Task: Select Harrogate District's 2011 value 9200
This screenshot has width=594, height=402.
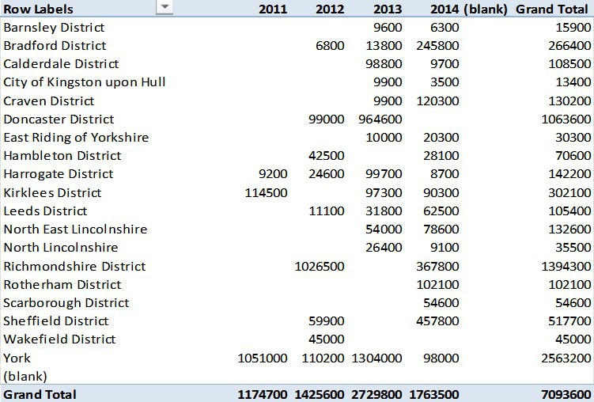Action: pos(273,174)
